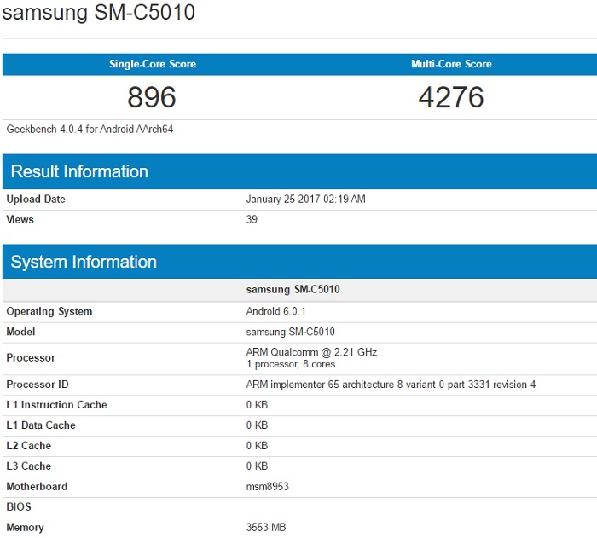The width and height of the screenshot is (597, 538).
Task: Click the views count 39
Action: coord(252,220)
